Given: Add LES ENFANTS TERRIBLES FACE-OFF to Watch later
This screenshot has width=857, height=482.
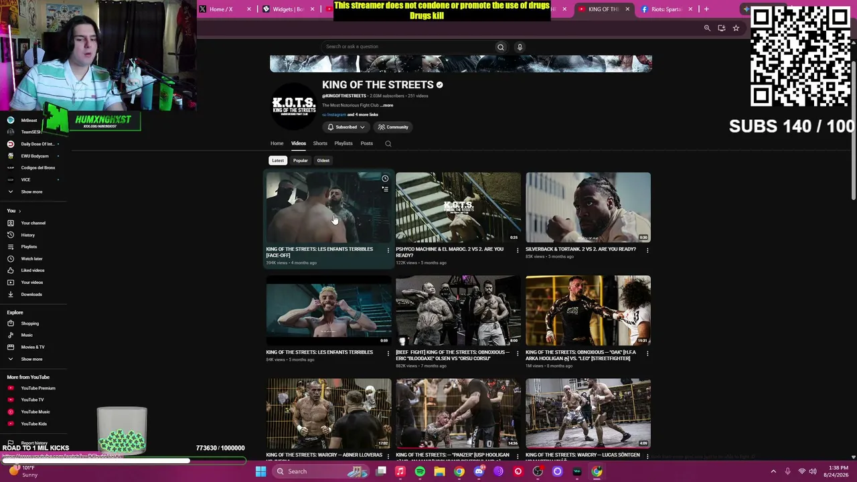Looking at the screenshot, I should (x=385, y=179).
